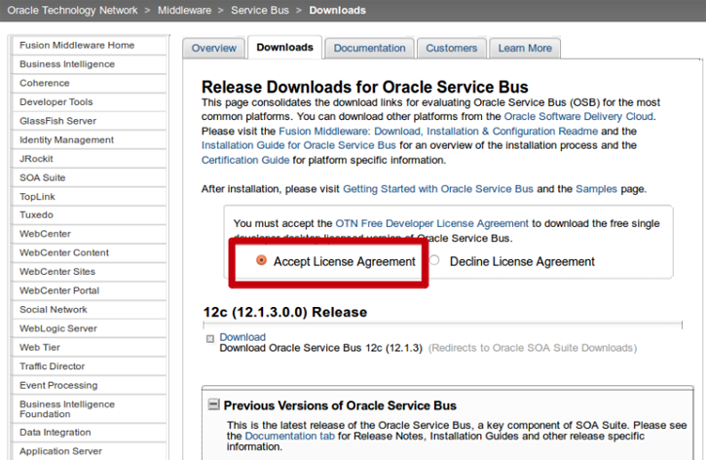706x460 pixels.
Task: Select Decline License Agreement radio button
Action: point(435,261)
